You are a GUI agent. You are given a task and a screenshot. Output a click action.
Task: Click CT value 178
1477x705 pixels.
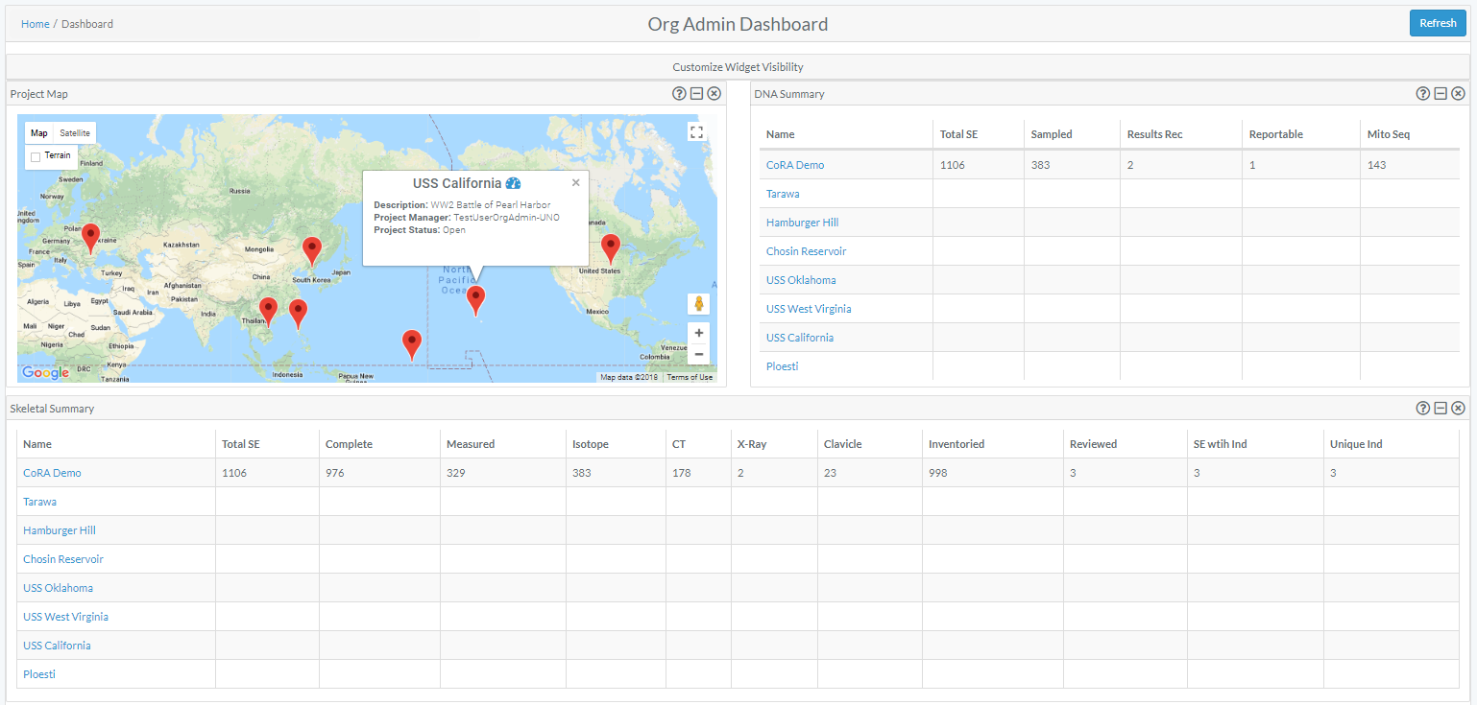(681, 473)
